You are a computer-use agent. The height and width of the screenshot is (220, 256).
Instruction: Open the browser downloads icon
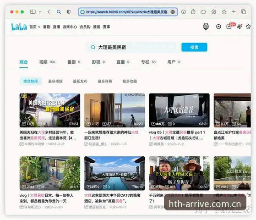point(184,12)
